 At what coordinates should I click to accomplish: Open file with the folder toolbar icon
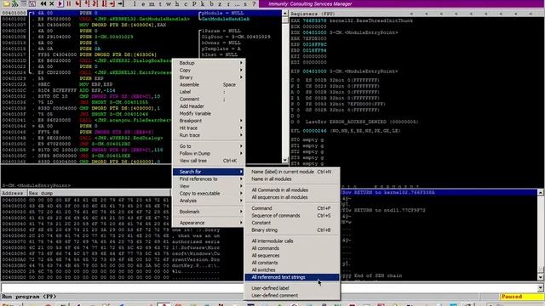6,3
